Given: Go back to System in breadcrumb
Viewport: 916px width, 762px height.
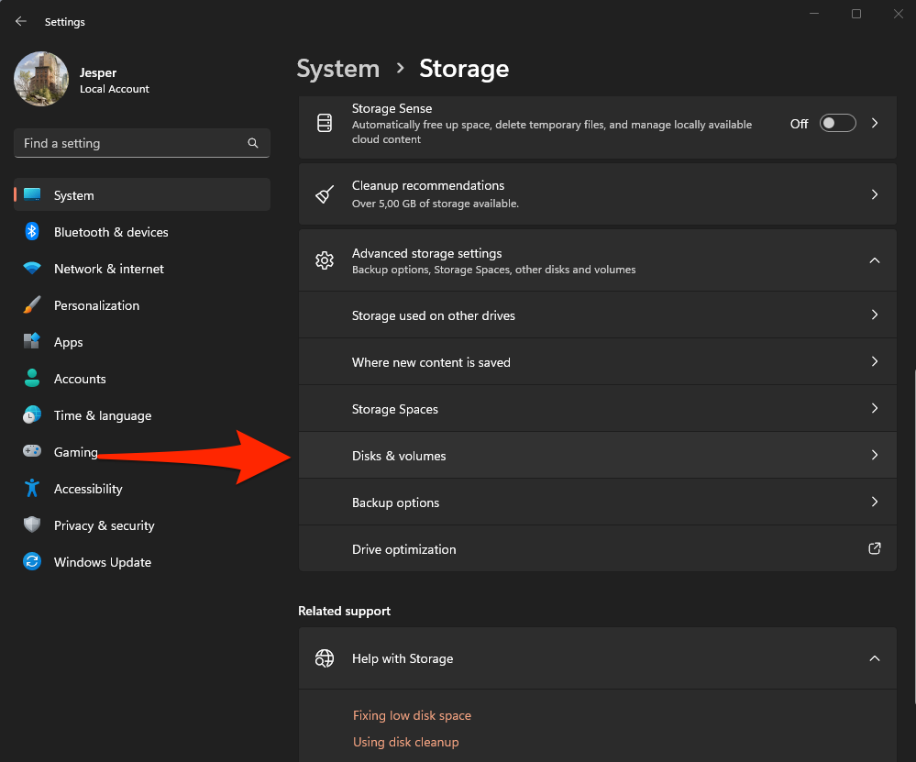Looking at the screenshot, I should [x=338, y=69].
